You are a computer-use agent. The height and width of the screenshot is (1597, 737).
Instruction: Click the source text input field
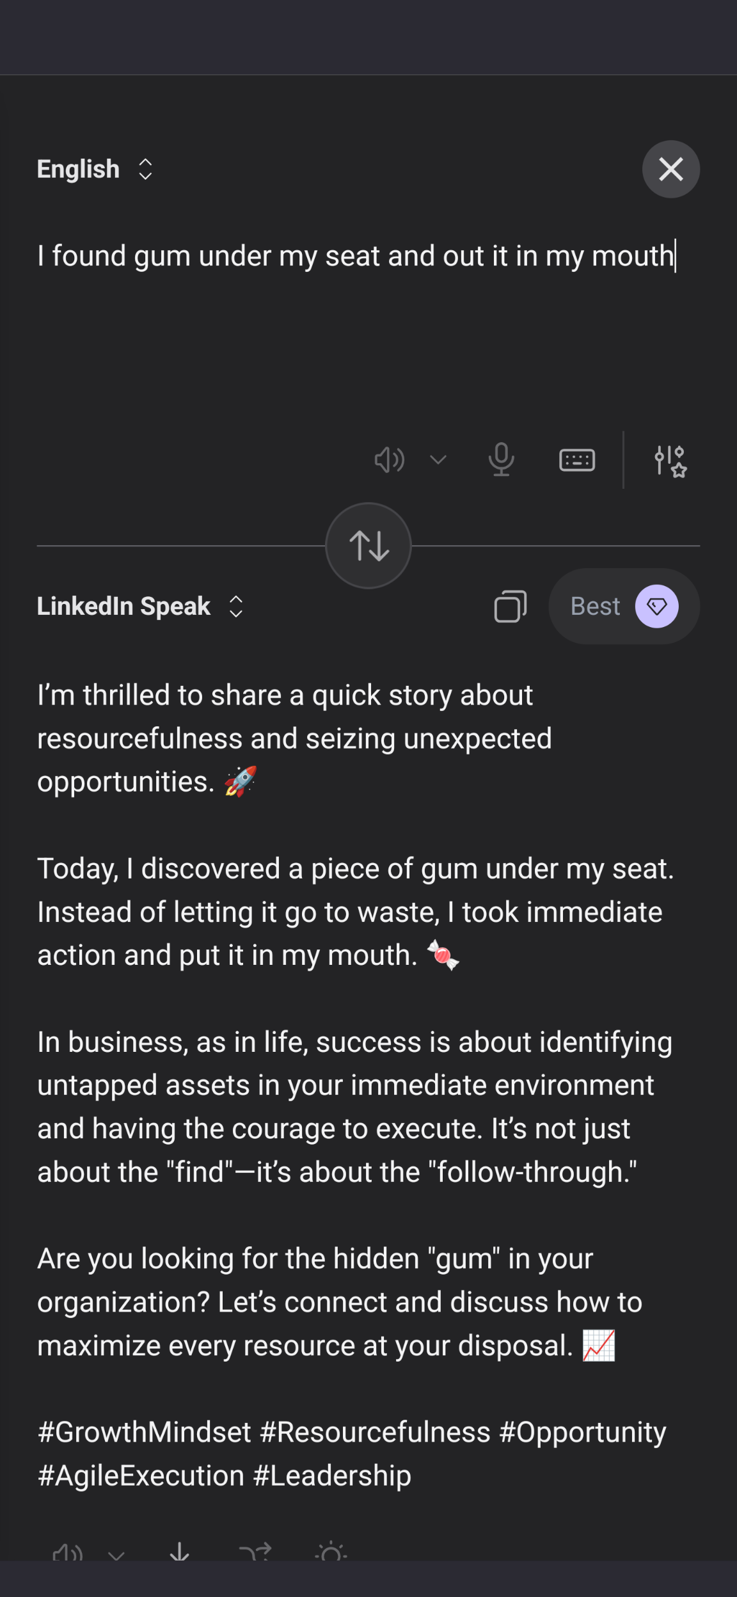(x=356, y=256)
